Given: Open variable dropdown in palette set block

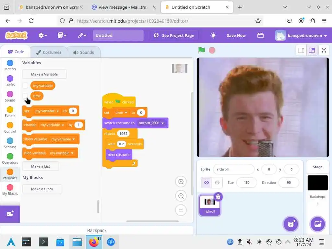Looking at the screenshot, I should tap(47, 111).
